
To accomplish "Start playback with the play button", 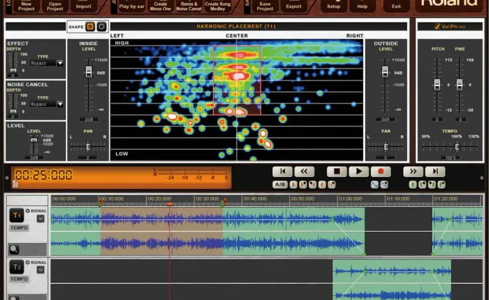I will [x=358, y=171].
